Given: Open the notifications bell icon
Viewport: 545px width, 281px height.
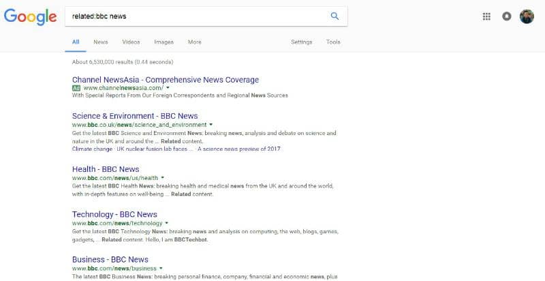Looking at the screenshot, I should [x=507, y=16].
